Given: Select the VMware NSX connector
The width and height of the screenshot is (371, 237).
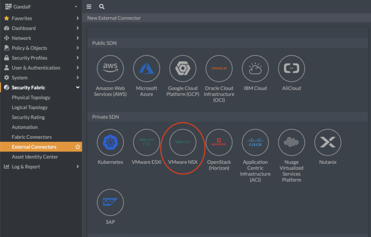Looking at the screenshot, I should (x=183, y=142).
